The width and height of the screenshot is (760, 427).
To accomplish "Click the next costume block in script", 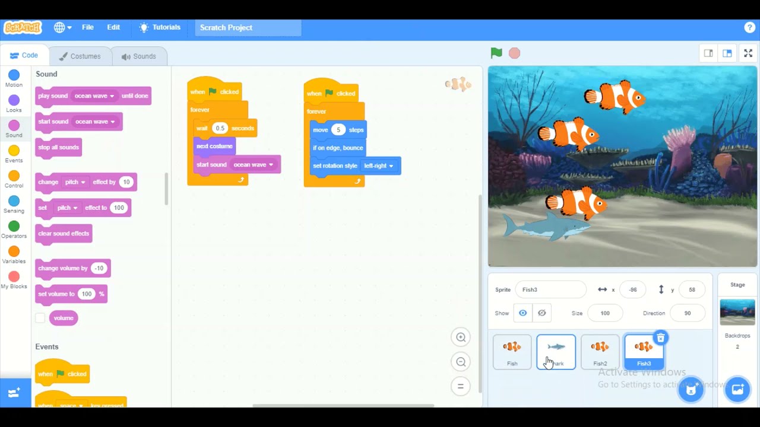I will [x=214, y=146].
